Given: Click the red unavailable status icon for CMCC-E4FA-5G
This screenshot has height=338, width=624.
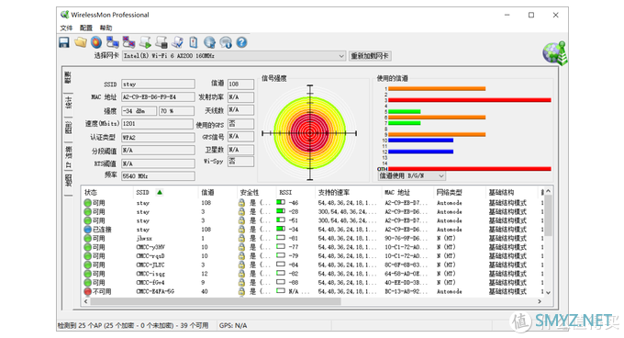Looking at the screenshot, I should (x=87, y=292).
